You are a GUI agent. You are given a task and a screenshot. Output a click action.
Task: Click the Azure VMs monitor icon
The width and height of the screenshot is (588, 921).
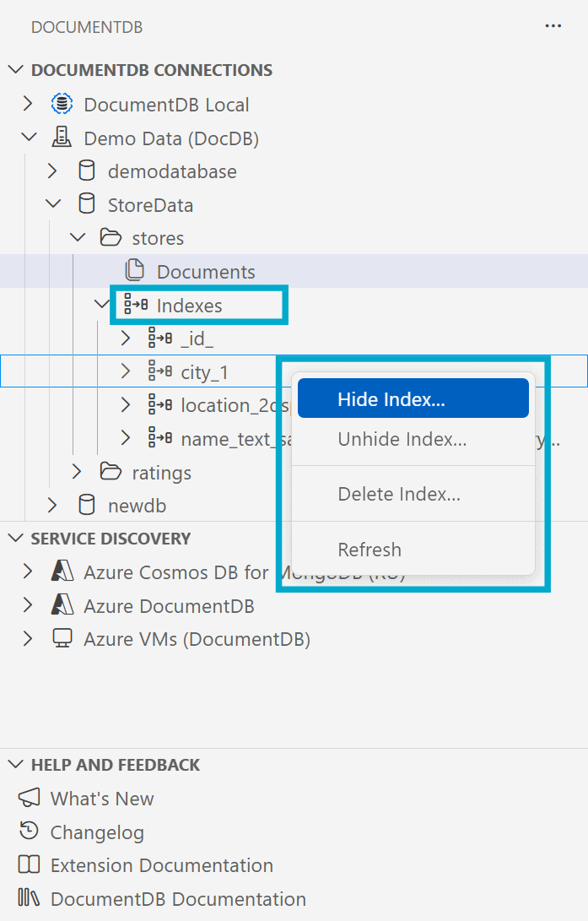[x=62, y=638]
